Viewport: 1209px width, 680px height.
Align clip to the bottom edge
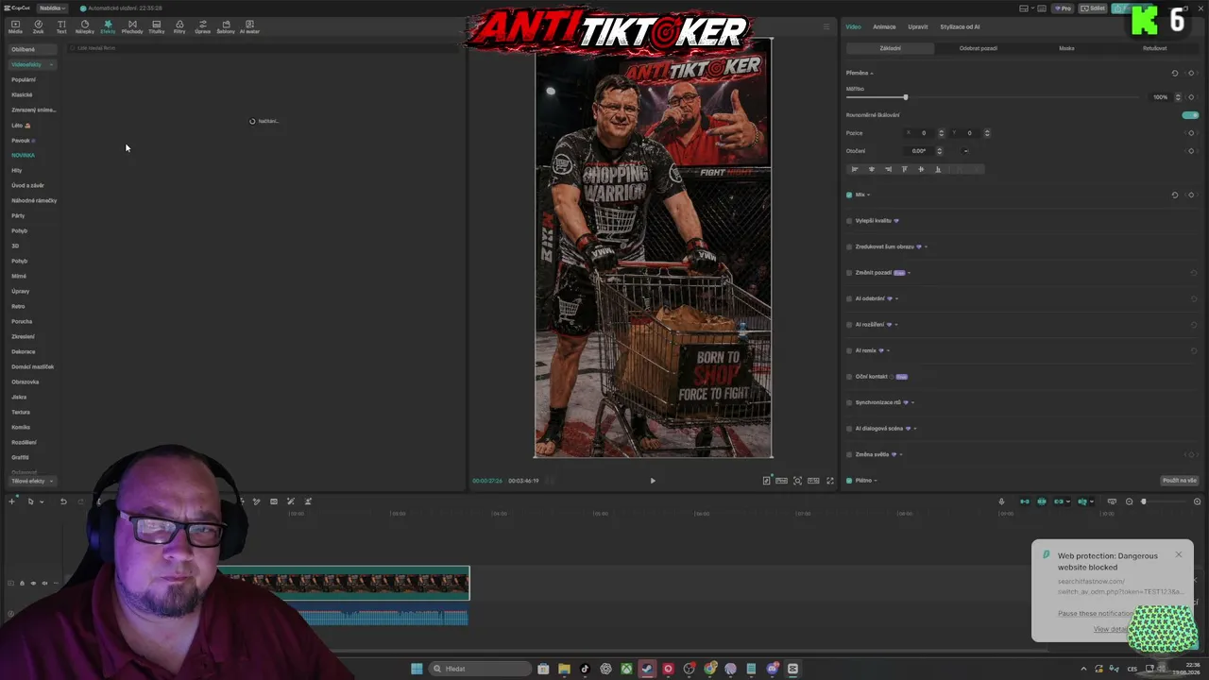938,169
